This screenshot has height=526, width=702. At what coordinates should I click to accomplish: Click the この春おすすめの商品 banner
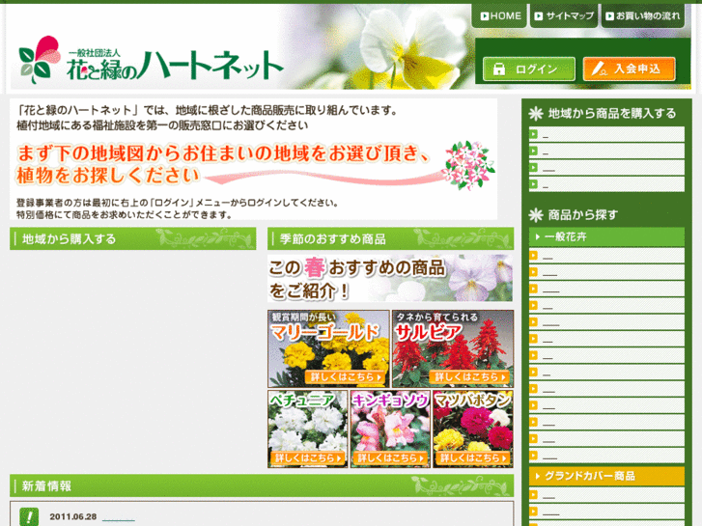click(390, 278)
